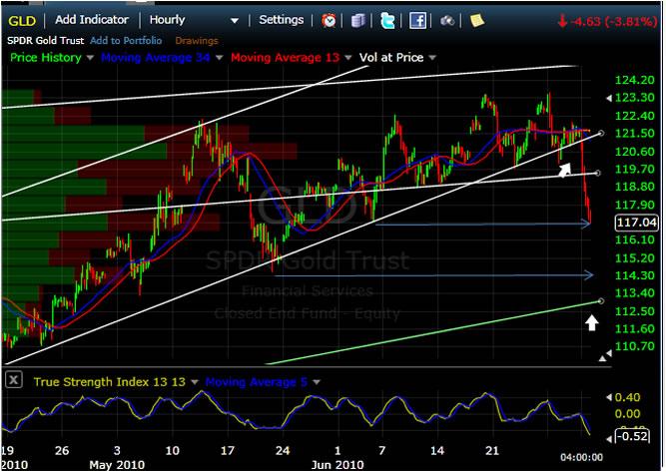Close the True Strength Index panel
The height and width of the screenshot is (472, 666).
(16, 381)
